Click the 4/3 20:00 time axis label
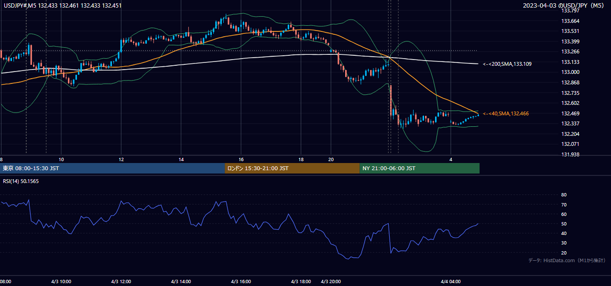The height and width of the screenshot is (286, 611). (x=331, y=282)
